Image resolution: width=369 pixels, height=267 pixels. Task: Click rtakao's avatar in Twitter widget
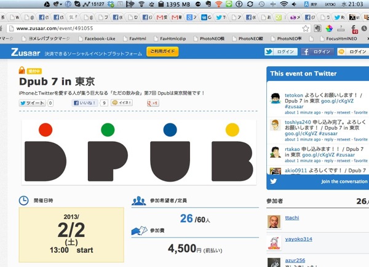click(x=276, y=152)
